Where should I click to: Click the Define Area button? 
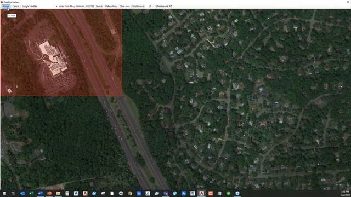[x=111, y=6]
